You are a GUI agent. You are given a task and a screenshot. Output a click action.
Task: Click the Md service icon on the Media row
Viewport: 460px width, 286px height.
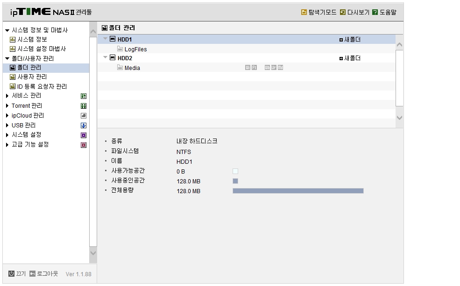coord(281,68)
